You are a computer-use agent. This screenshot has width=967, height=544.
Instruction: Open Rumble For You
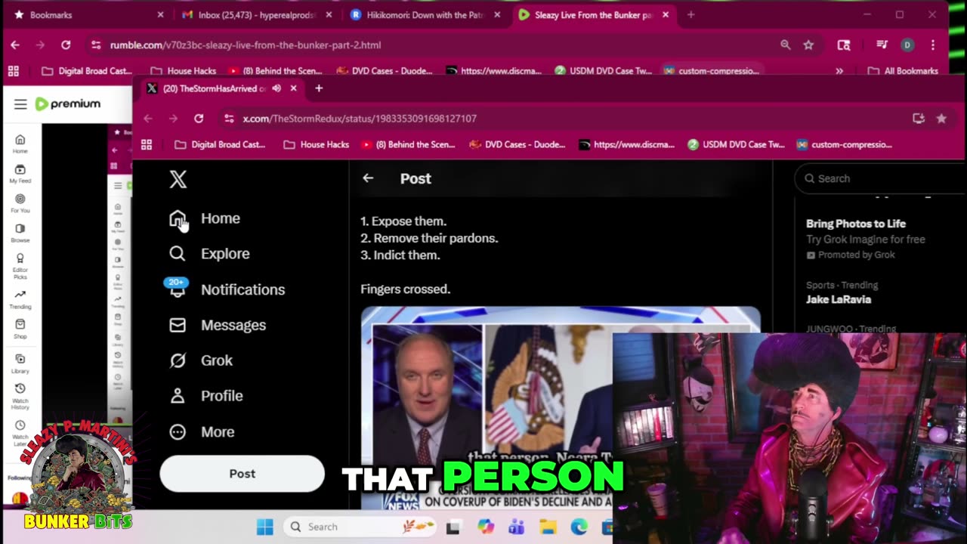point(20,203)
